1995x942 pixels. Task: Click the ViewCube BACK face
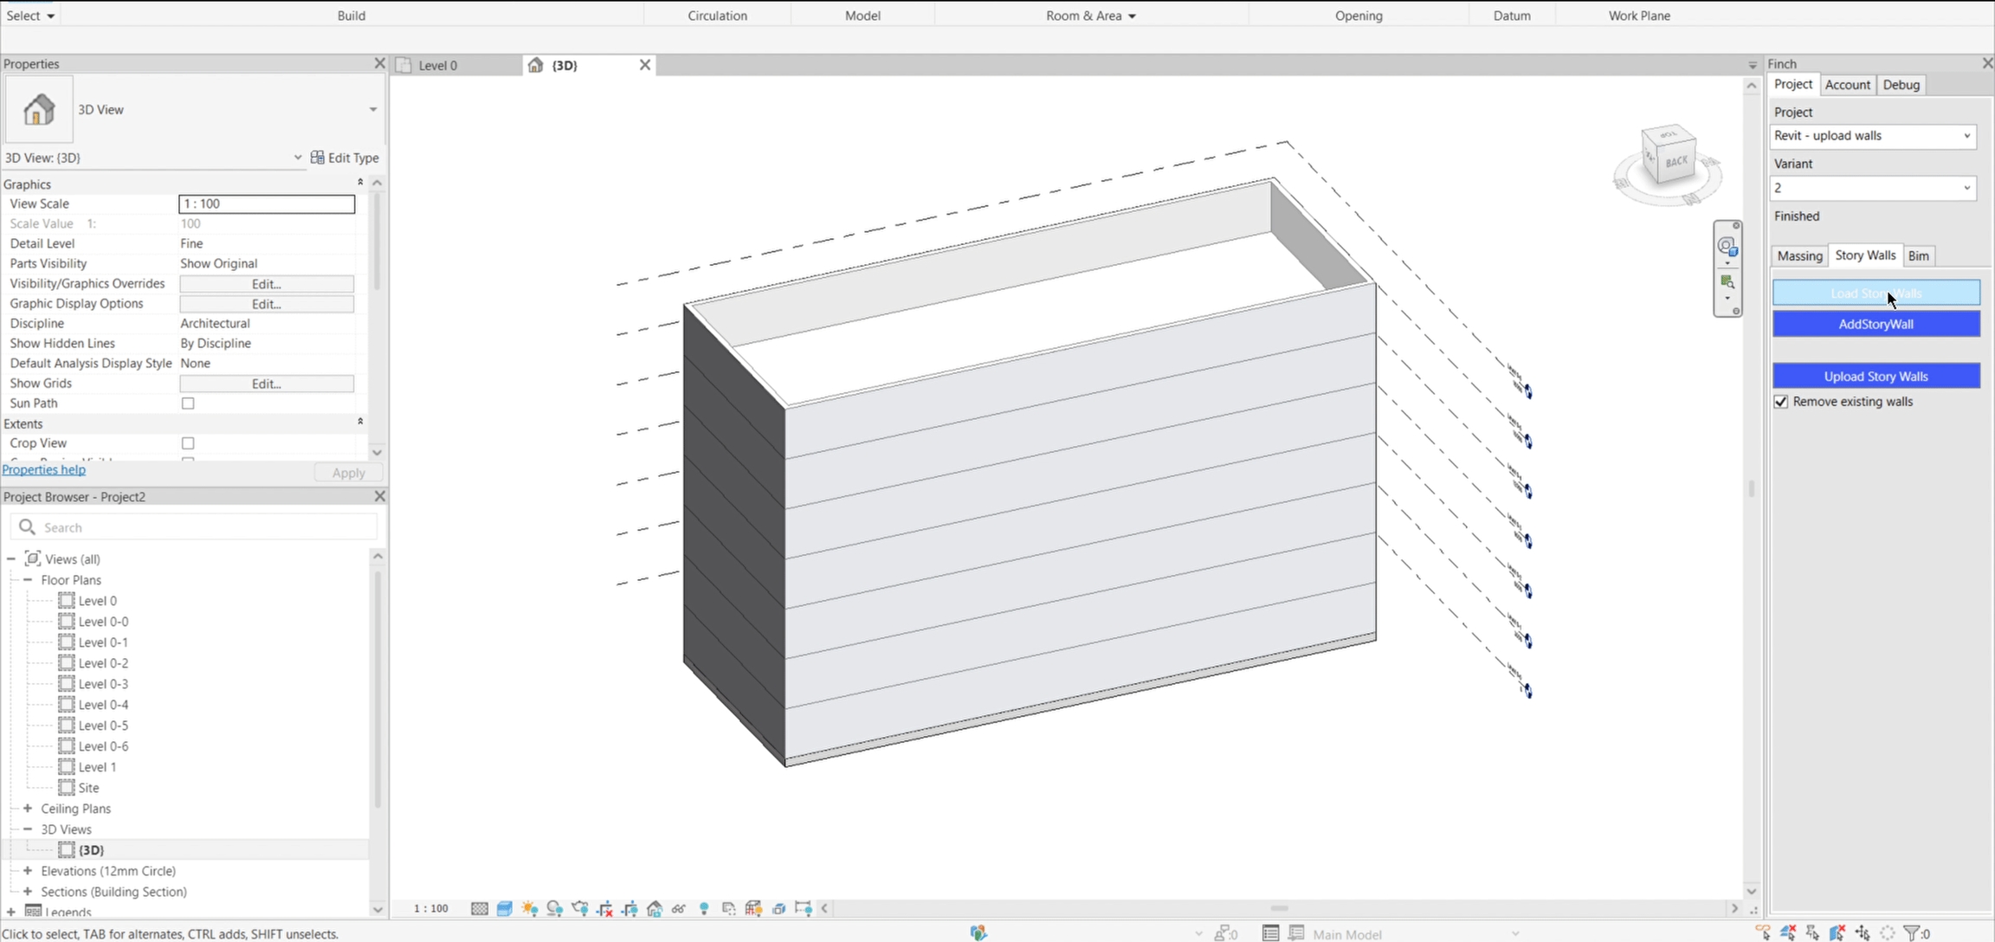point(1676,161)
